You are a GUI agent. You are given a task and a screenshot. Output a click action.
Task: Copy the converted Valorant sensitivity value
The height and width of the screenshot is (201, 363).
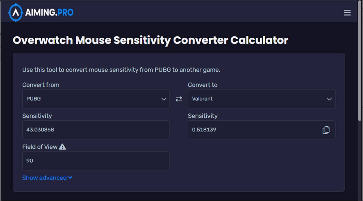326,130
